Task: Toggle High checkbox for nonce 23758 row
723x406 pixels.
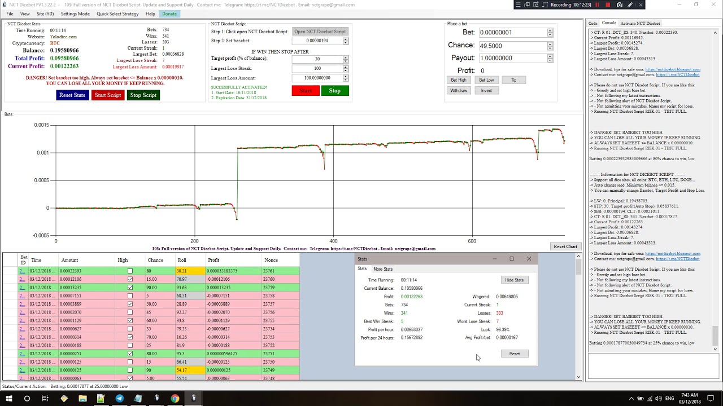Action: pyautogui.click(x=130, y=295)
